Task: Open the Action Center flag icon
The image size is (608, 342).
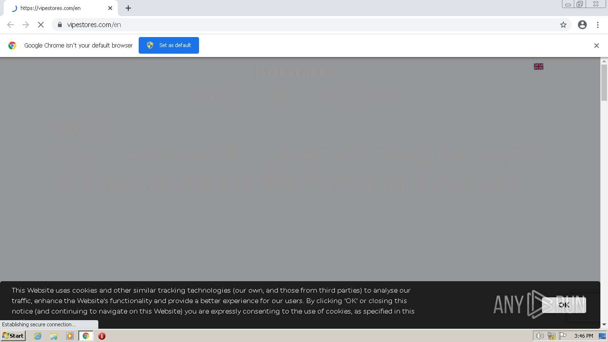Action: tap(563, 336)
